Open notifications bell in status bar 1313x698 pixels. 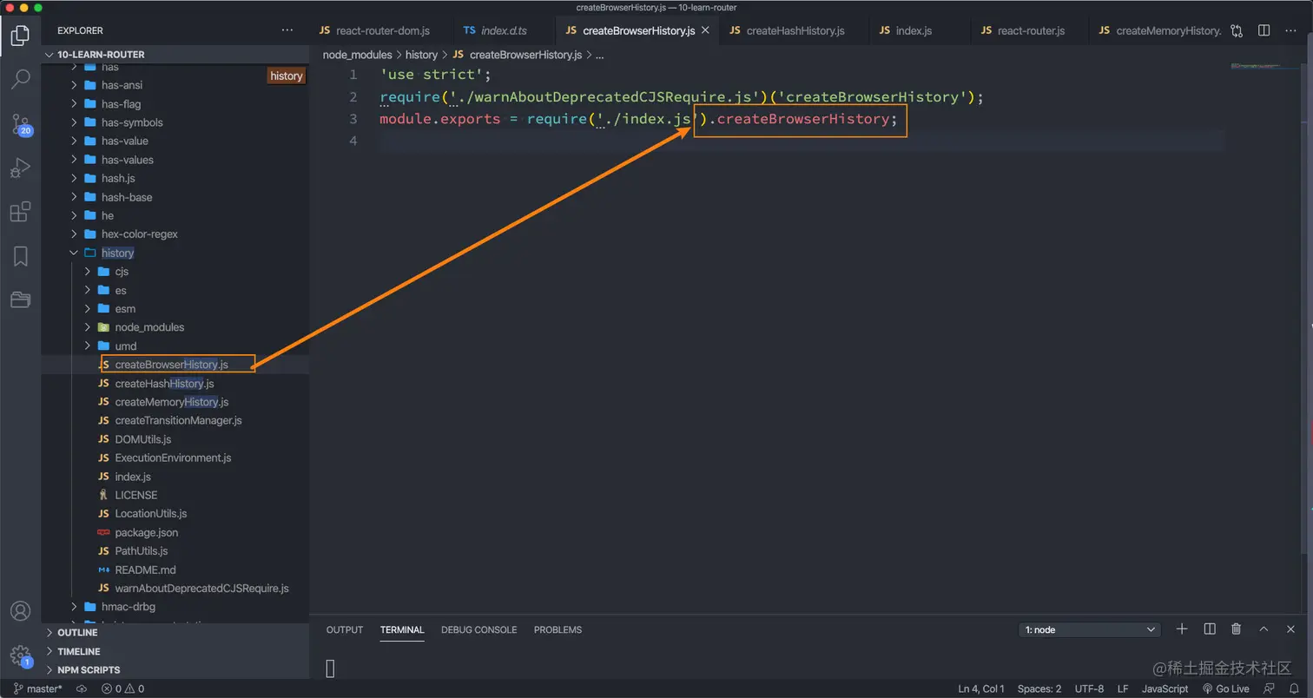click(x=1294, y=688)
